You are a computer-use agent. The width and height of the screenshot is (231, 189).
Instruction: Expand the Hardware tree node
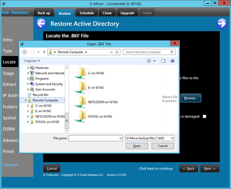pyautogui.click(x=28, y=68)
